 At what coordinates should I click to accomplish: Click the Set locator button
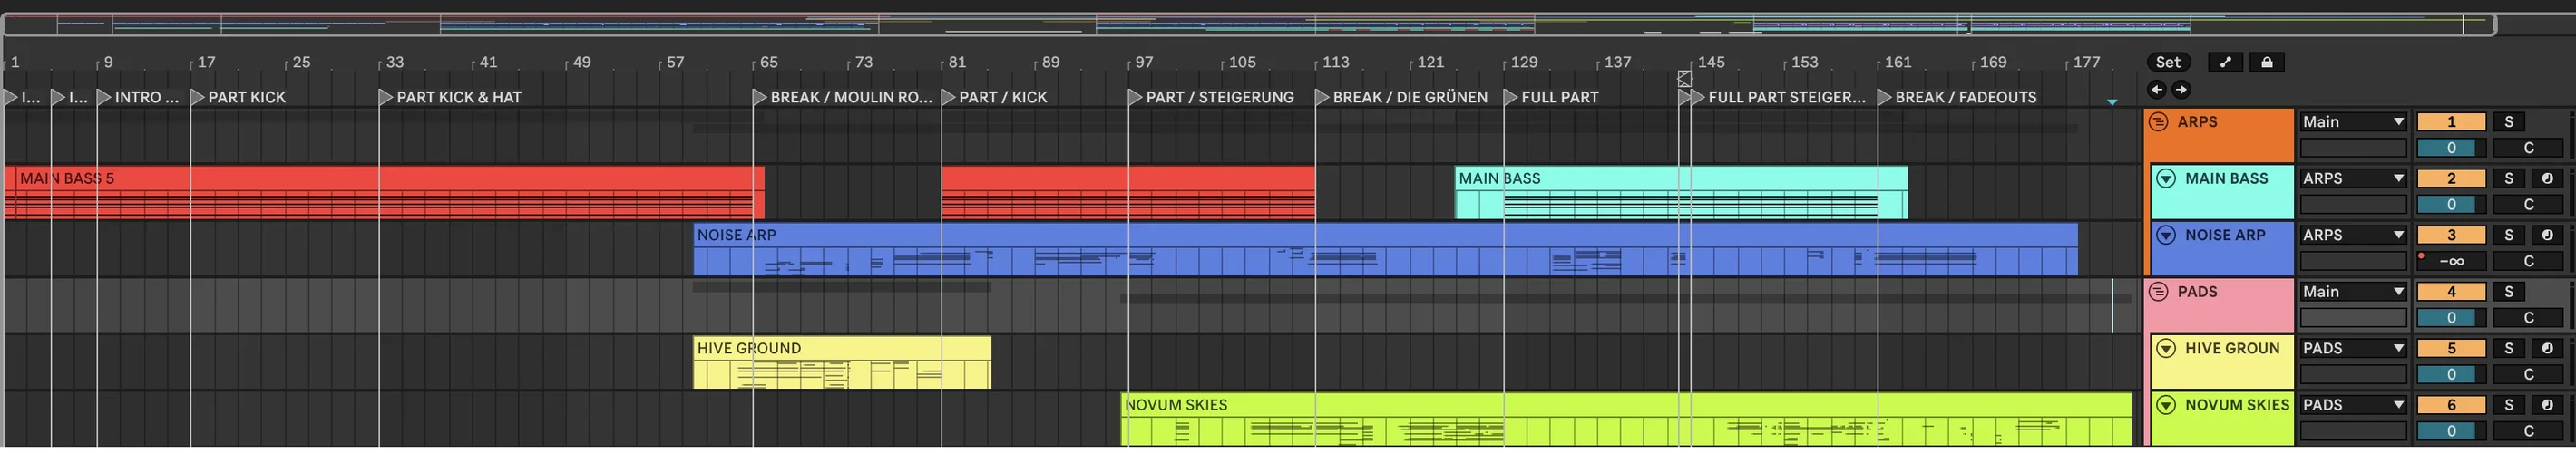point(2168,62)
